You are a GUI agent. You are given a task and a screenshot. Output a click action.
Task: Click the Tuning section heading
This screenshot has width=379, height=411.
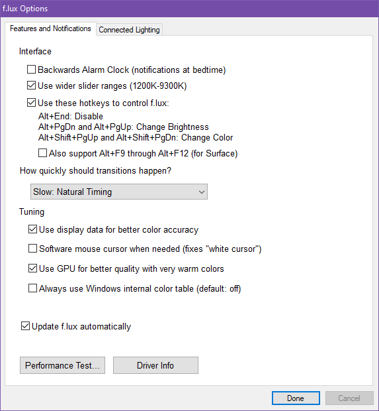[x=32, y=211]
